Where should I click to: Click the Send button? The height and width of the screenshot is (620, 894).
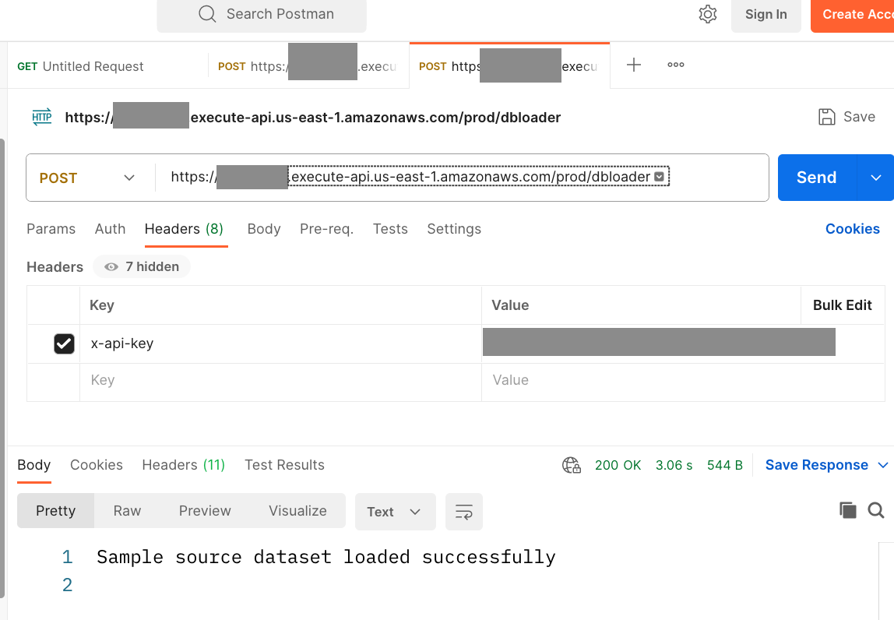[816, 178]
